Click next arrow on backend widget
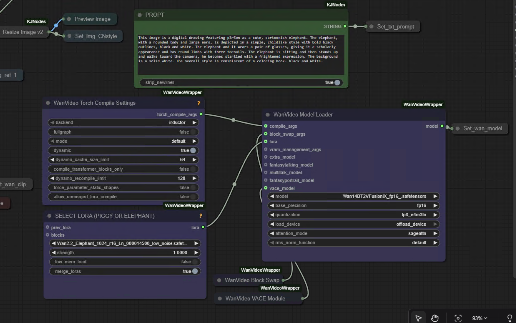The image size is (516, 323). point(194,123)
